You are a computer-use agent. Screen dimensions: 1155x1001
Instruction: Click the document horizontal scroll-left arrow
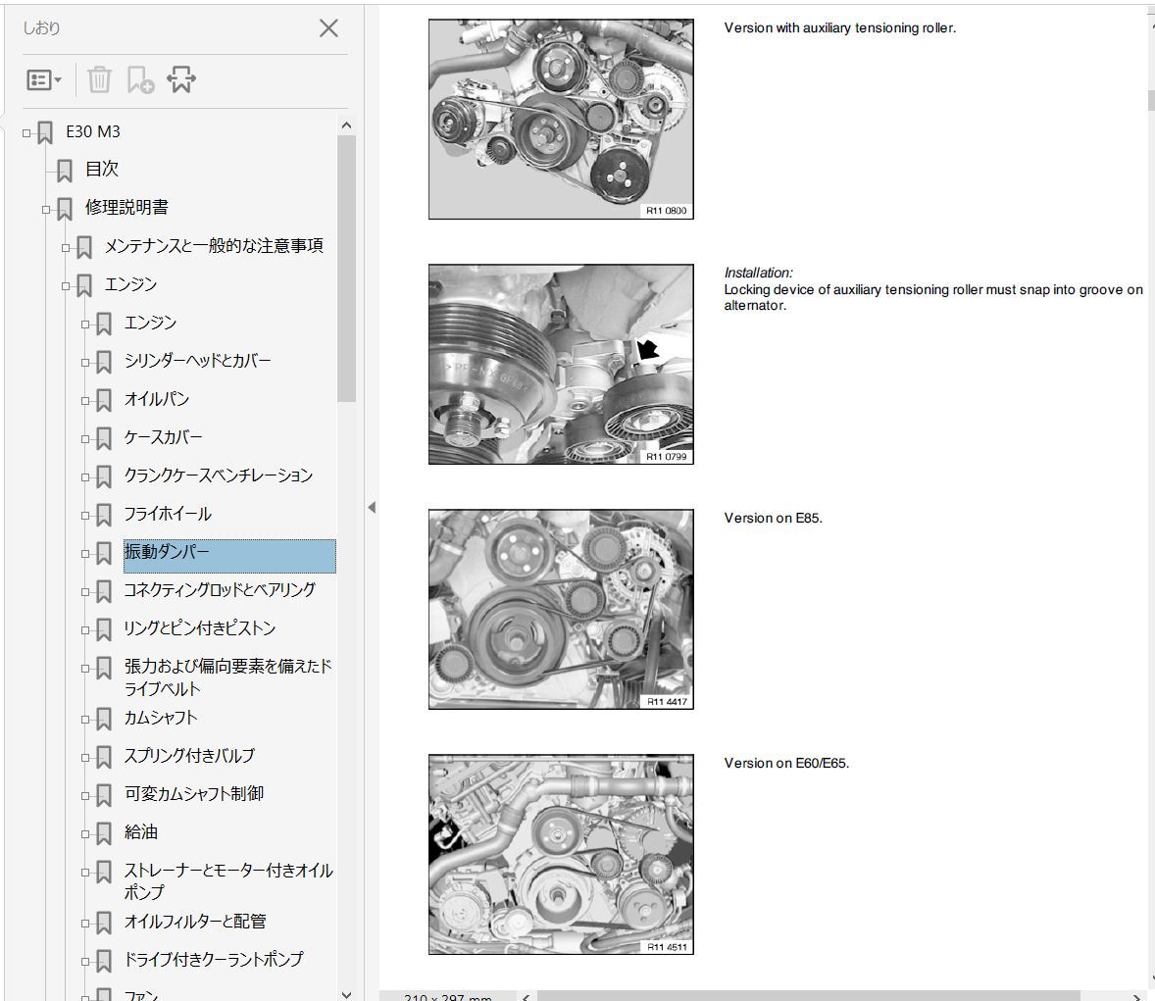526,996
